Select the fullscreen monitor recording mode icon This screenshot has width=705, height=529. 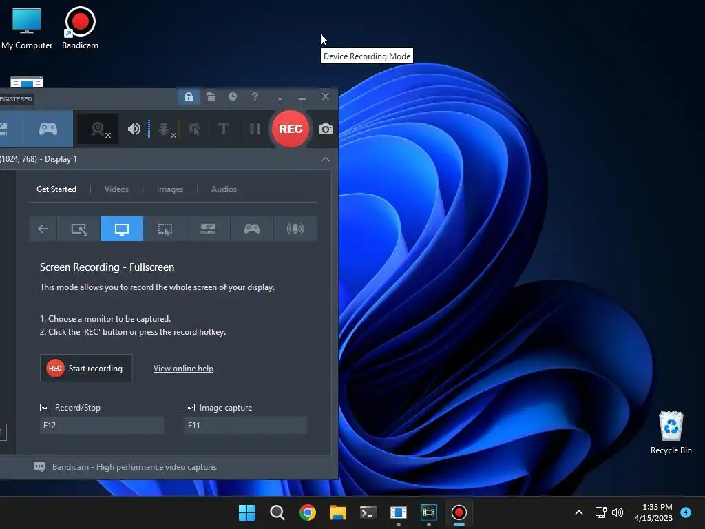122,229
